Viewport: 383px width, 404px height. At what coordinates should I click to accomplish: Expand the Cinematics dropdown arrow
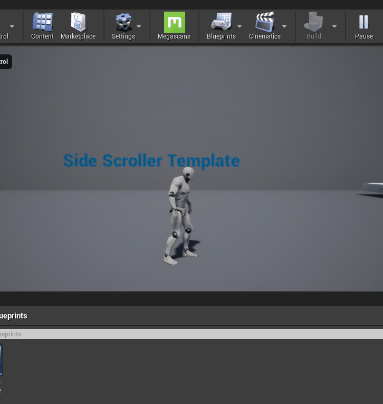(284, 26)
